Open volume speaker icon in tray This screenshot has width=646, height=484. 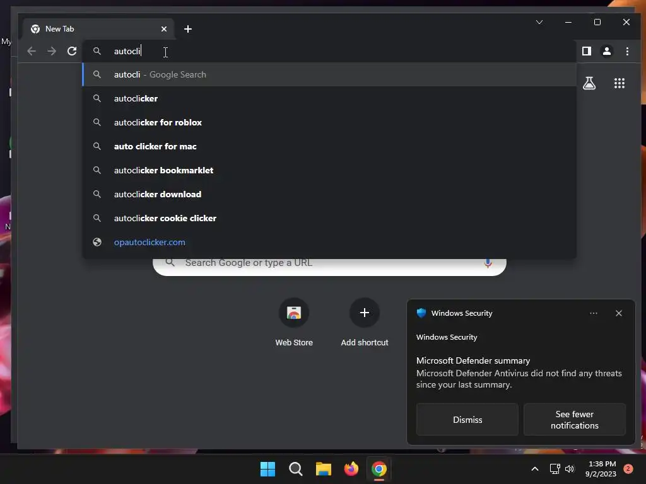pos(570,469)
